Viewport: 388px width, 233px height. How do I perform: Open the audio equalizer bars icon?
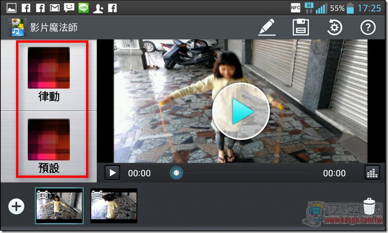click(372, 173)
